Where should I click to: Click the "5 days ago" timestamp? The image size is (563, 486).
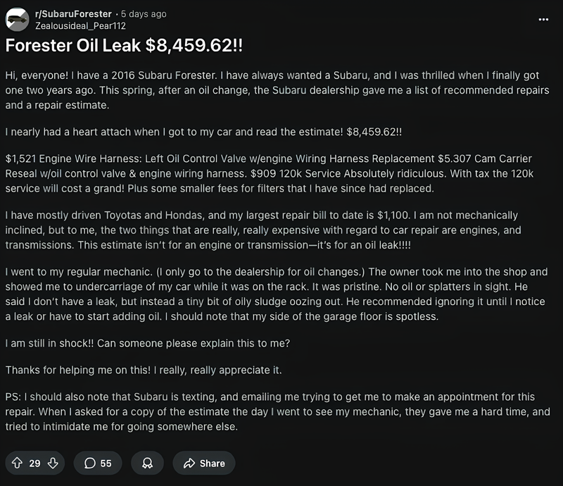(x=144, y=13)
